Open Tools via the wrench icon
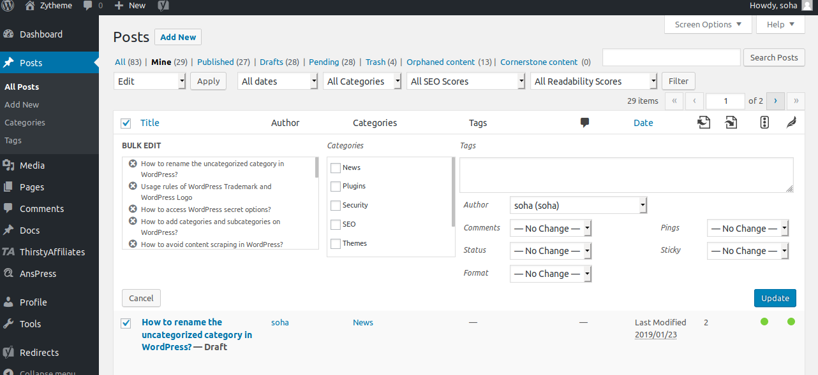Viewport: 818px width, 375px height. (x=9, y=324)
